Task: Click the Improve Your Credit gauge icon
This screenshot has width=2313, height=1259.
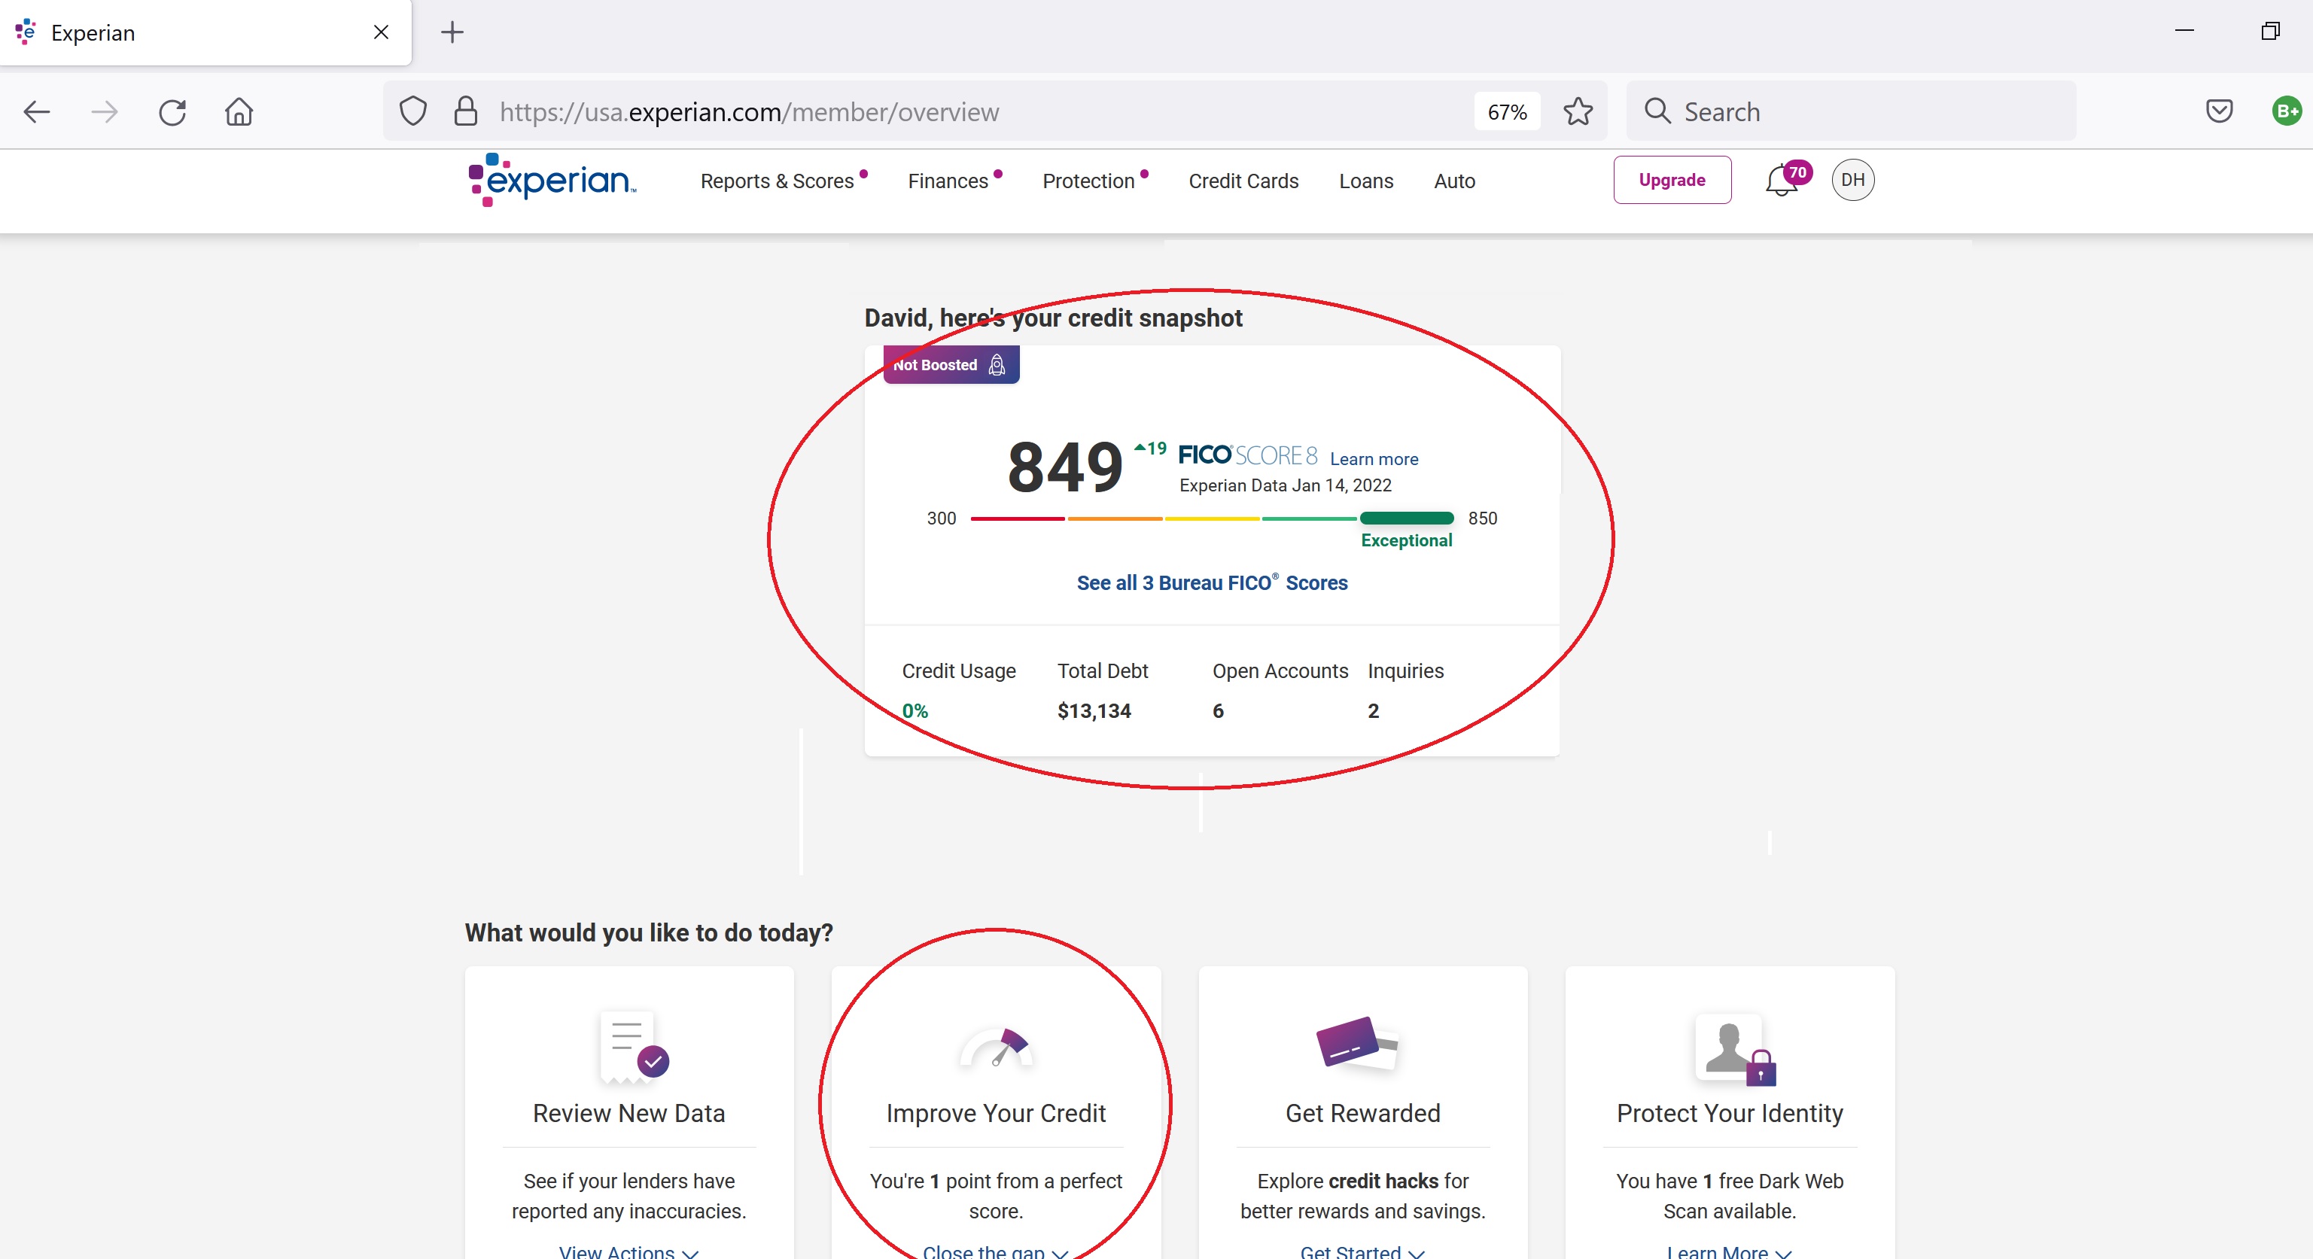Action: click(x=996, y=1047)
